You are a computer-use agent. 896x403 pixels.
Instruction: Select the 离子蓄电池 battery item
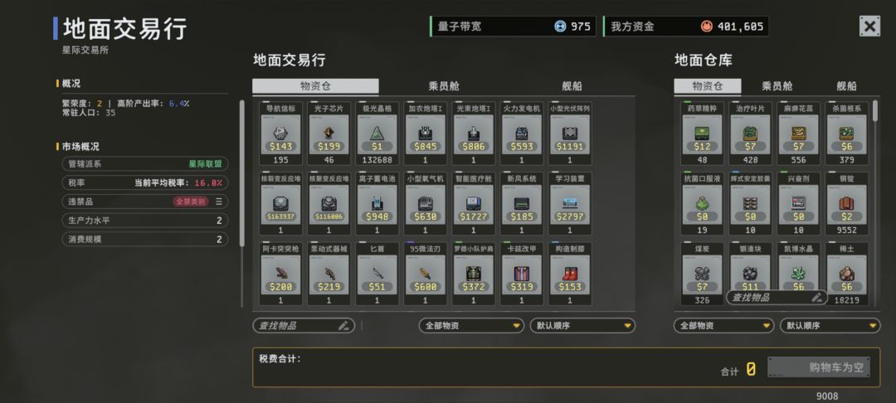(377, 204)
